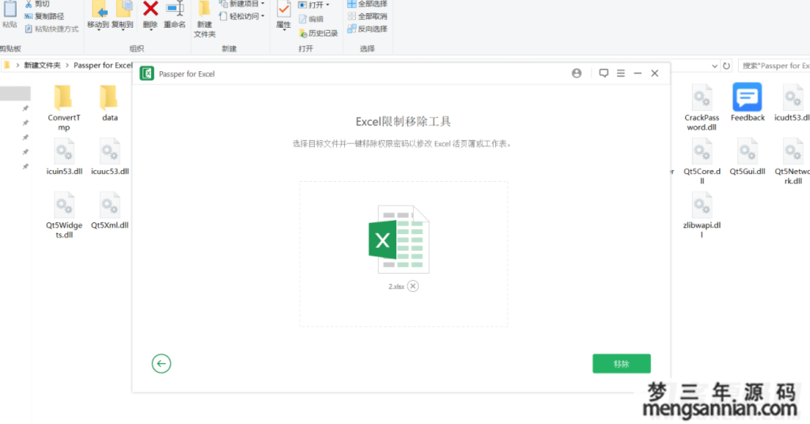
Task: Open the feedback chat icon in the Passper title bar
Action: [604, 74]
